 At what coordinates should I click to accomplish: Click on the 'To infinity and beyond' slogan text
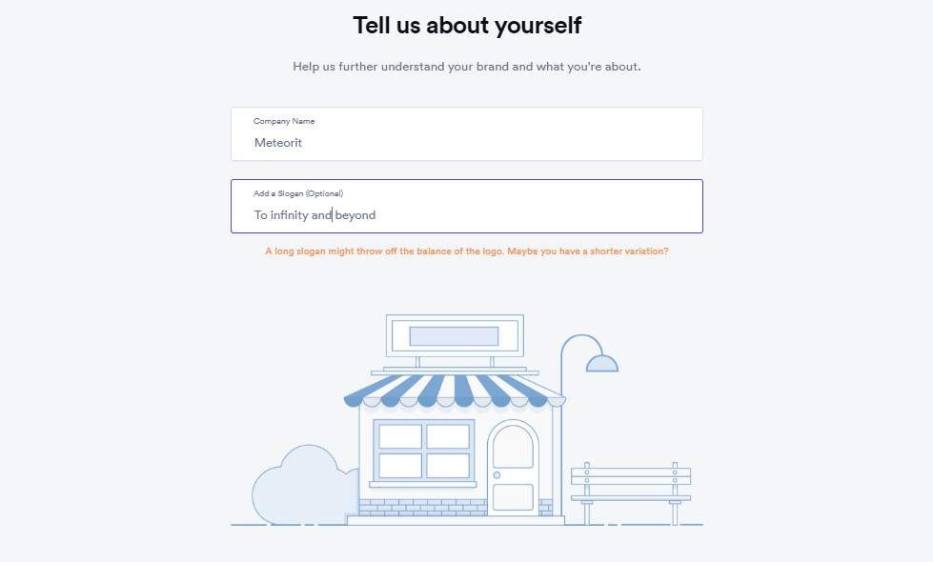[314, 215]
